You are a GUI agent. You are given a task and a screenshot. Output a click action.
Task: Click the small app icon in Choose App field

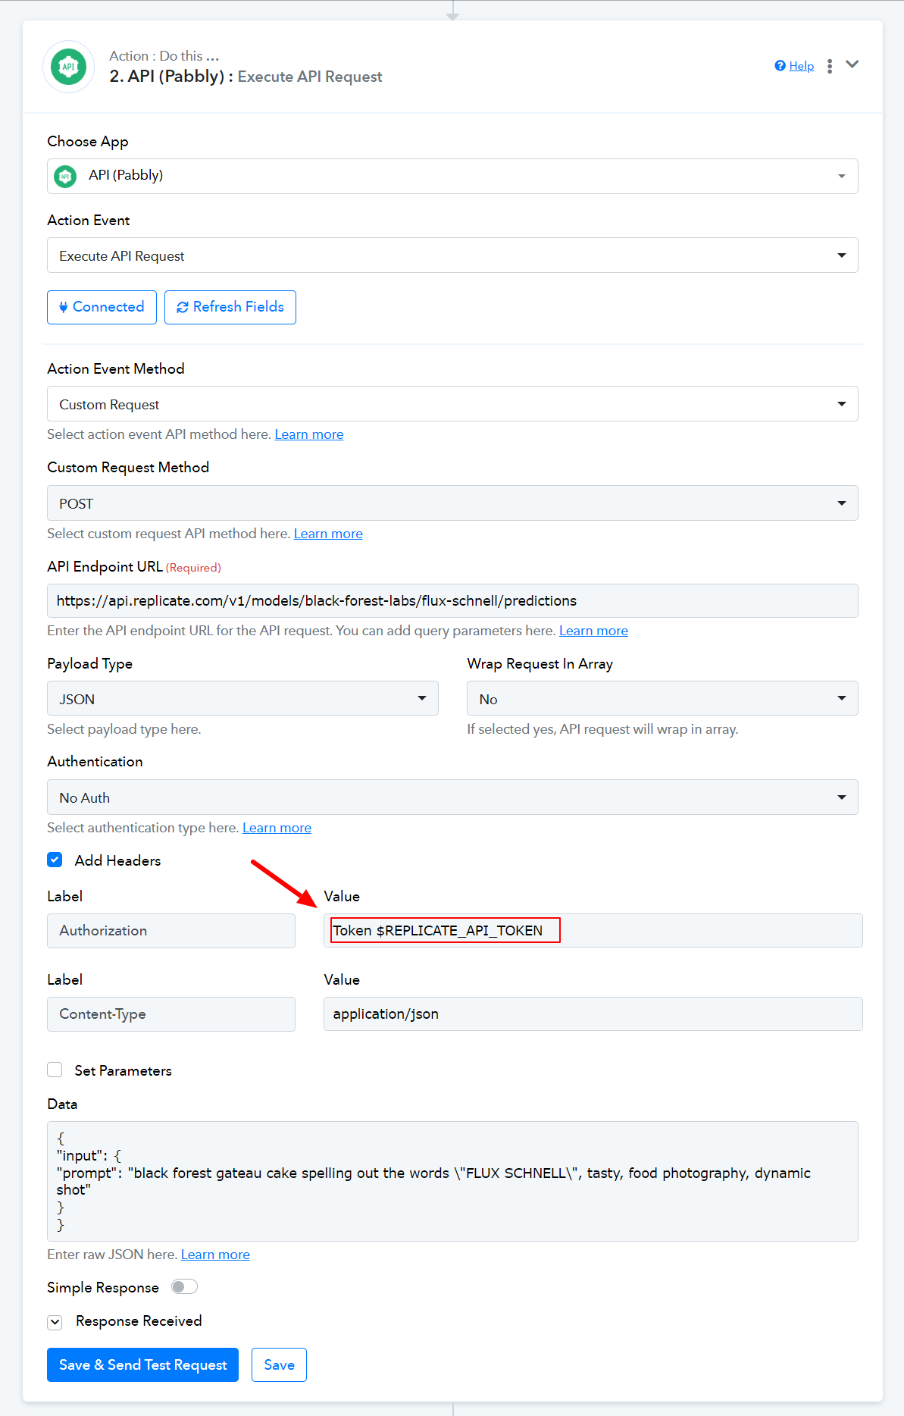click(x=65, y=177)
